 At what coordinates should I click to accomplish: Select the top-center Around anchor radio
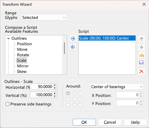click(x=74, y=93)
